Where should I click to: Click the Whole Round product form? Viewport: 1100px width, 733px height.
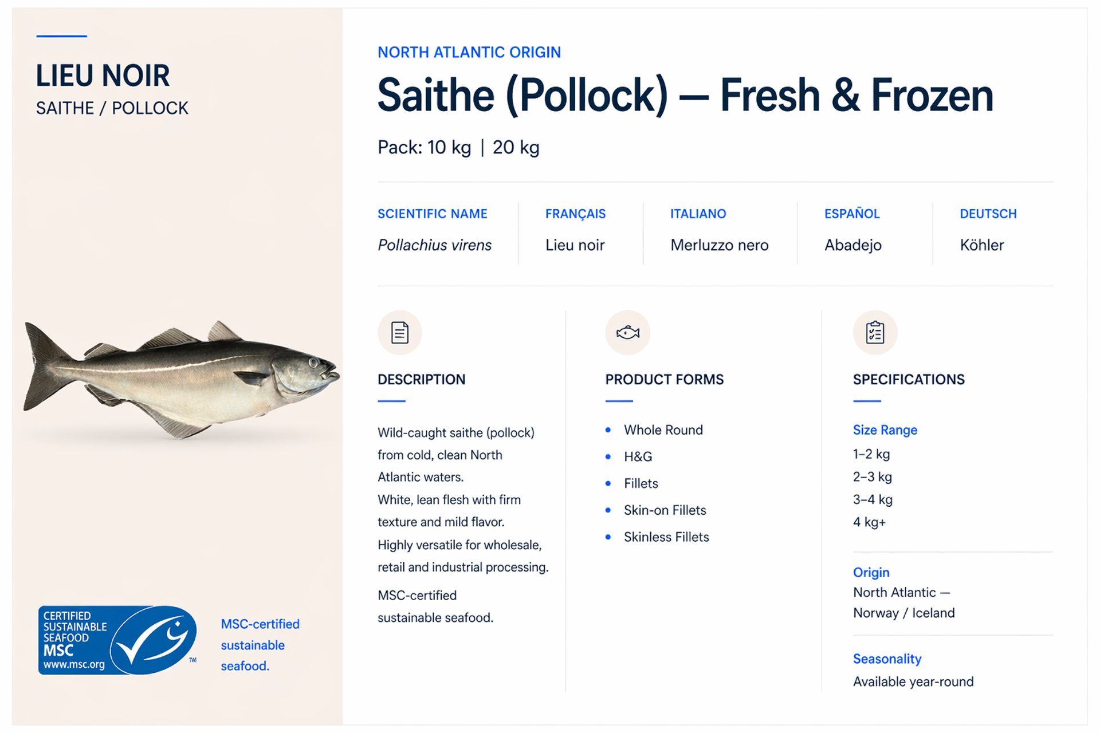(x=663, y=430)
